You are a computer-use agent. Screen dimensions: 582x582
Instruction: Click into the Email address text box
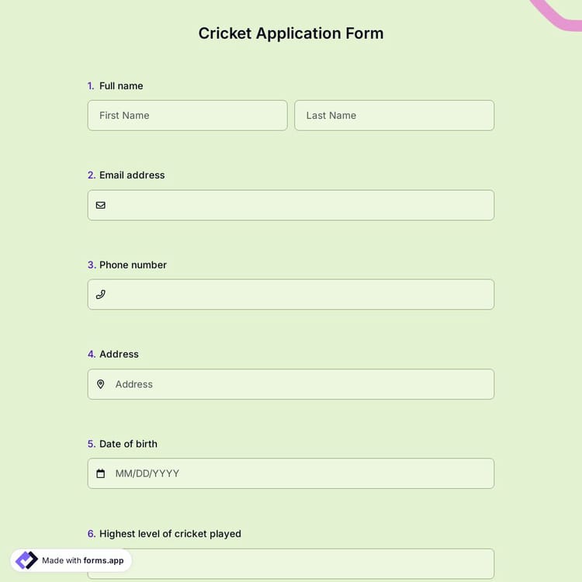pos(299,206)
